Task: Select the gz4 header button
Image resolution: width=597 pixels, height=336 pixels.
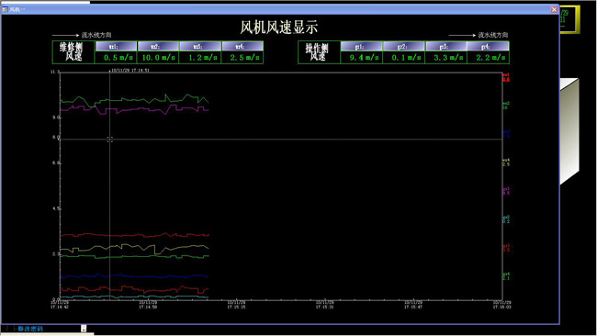Action: pos(488,47)
